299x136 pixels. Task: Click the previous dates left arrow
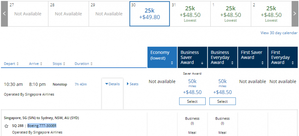(x=4, y=14)
